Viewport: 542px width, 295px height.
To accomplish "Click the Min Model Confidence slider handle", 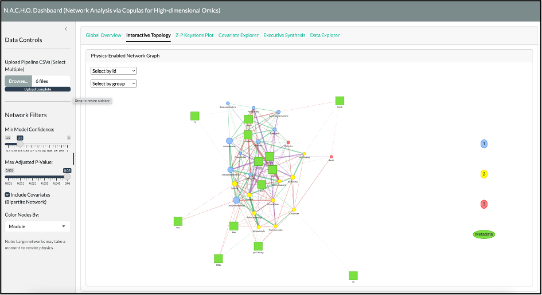I will click(20, 145).
